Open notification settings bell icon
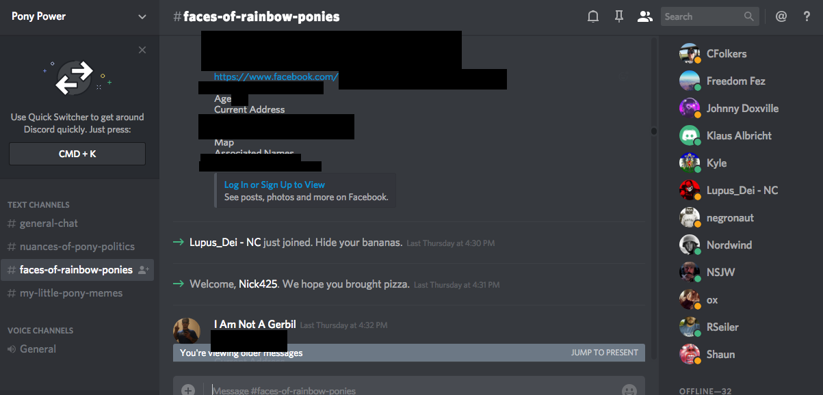Viewport: 823px width, 395px height. click(x=593, y=16)
